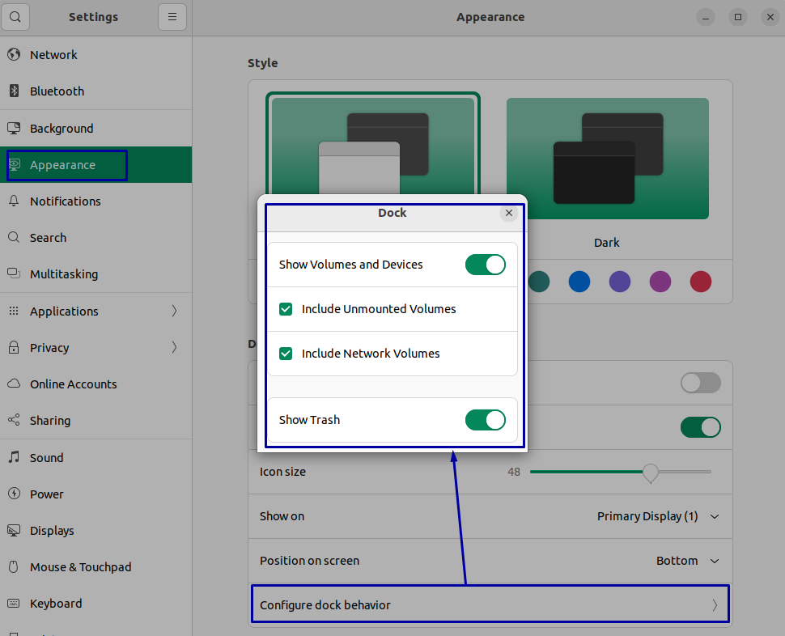Uncheck Include Unmounted Volumes

pos(286,309)
